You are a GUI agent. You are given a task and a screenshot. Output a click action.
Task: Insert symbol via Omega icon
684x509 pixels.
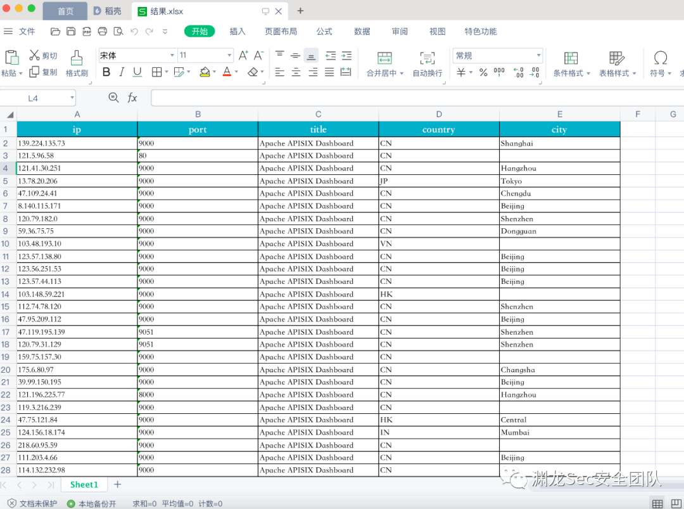661,58
